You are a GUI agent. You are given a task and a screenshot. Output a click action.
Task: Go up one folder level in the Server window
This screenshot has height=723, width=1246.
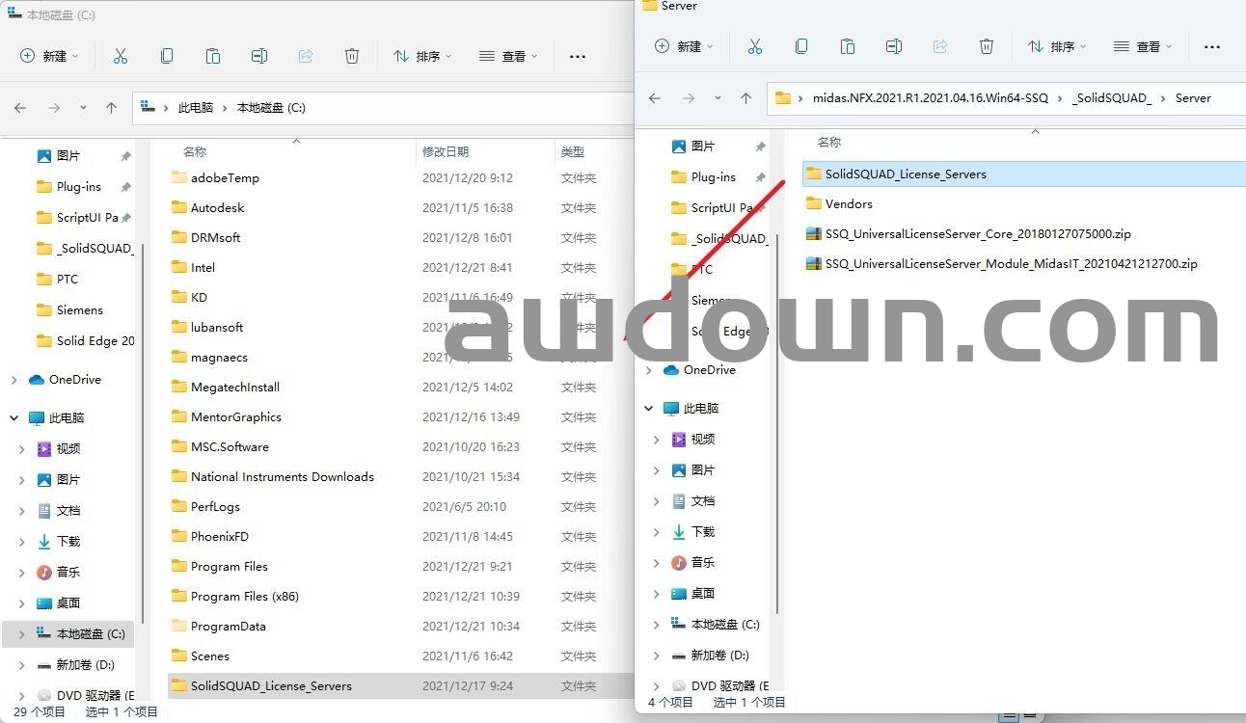(x=745, y=98)
